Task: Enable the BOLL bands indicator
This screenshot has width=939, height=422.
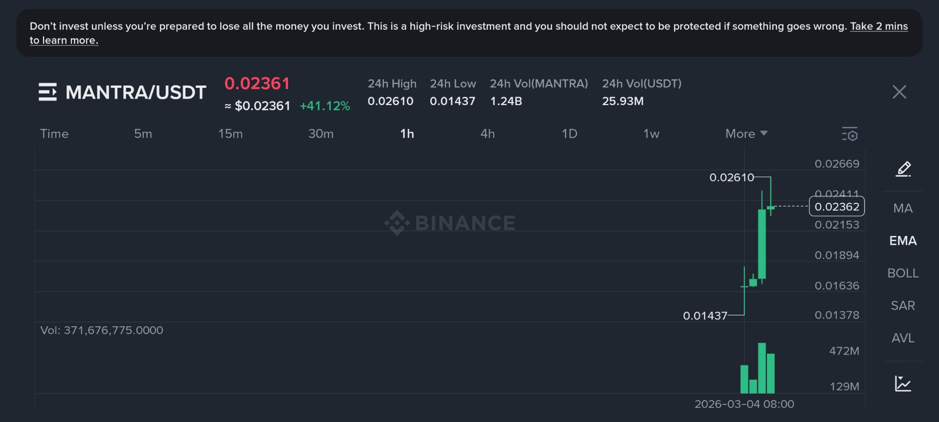Action: point(903,273)
